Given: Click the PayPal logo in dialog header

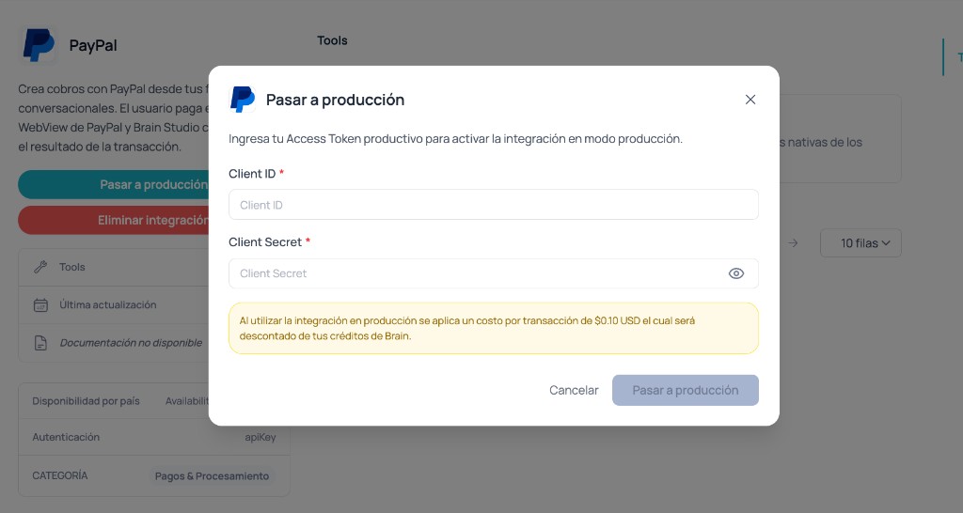Looking at the screenshot, I should (x=243, y=99).
